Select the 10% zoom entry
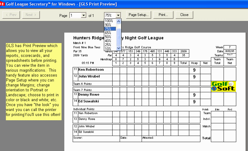 [108, 49]
